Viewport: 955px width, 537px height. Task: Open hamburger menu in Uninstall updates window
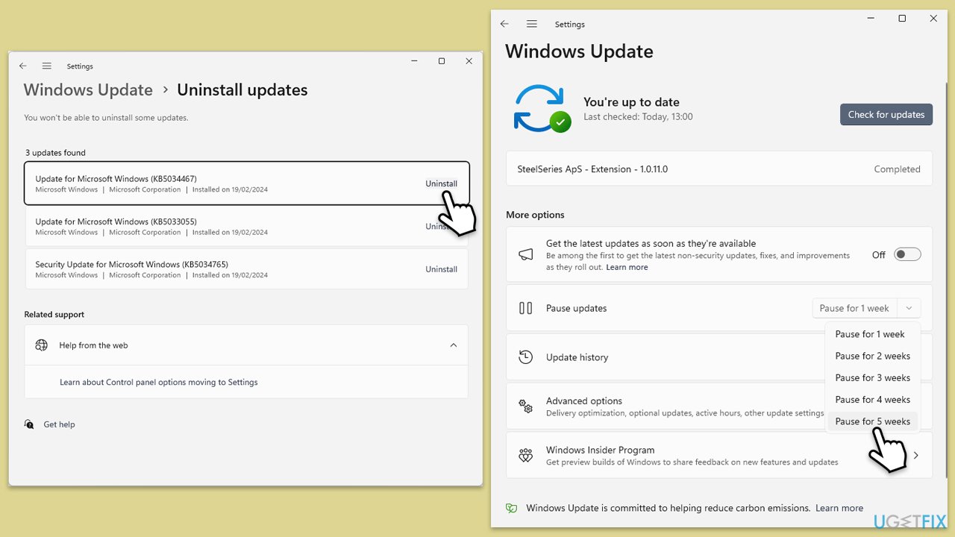point(47,66)
